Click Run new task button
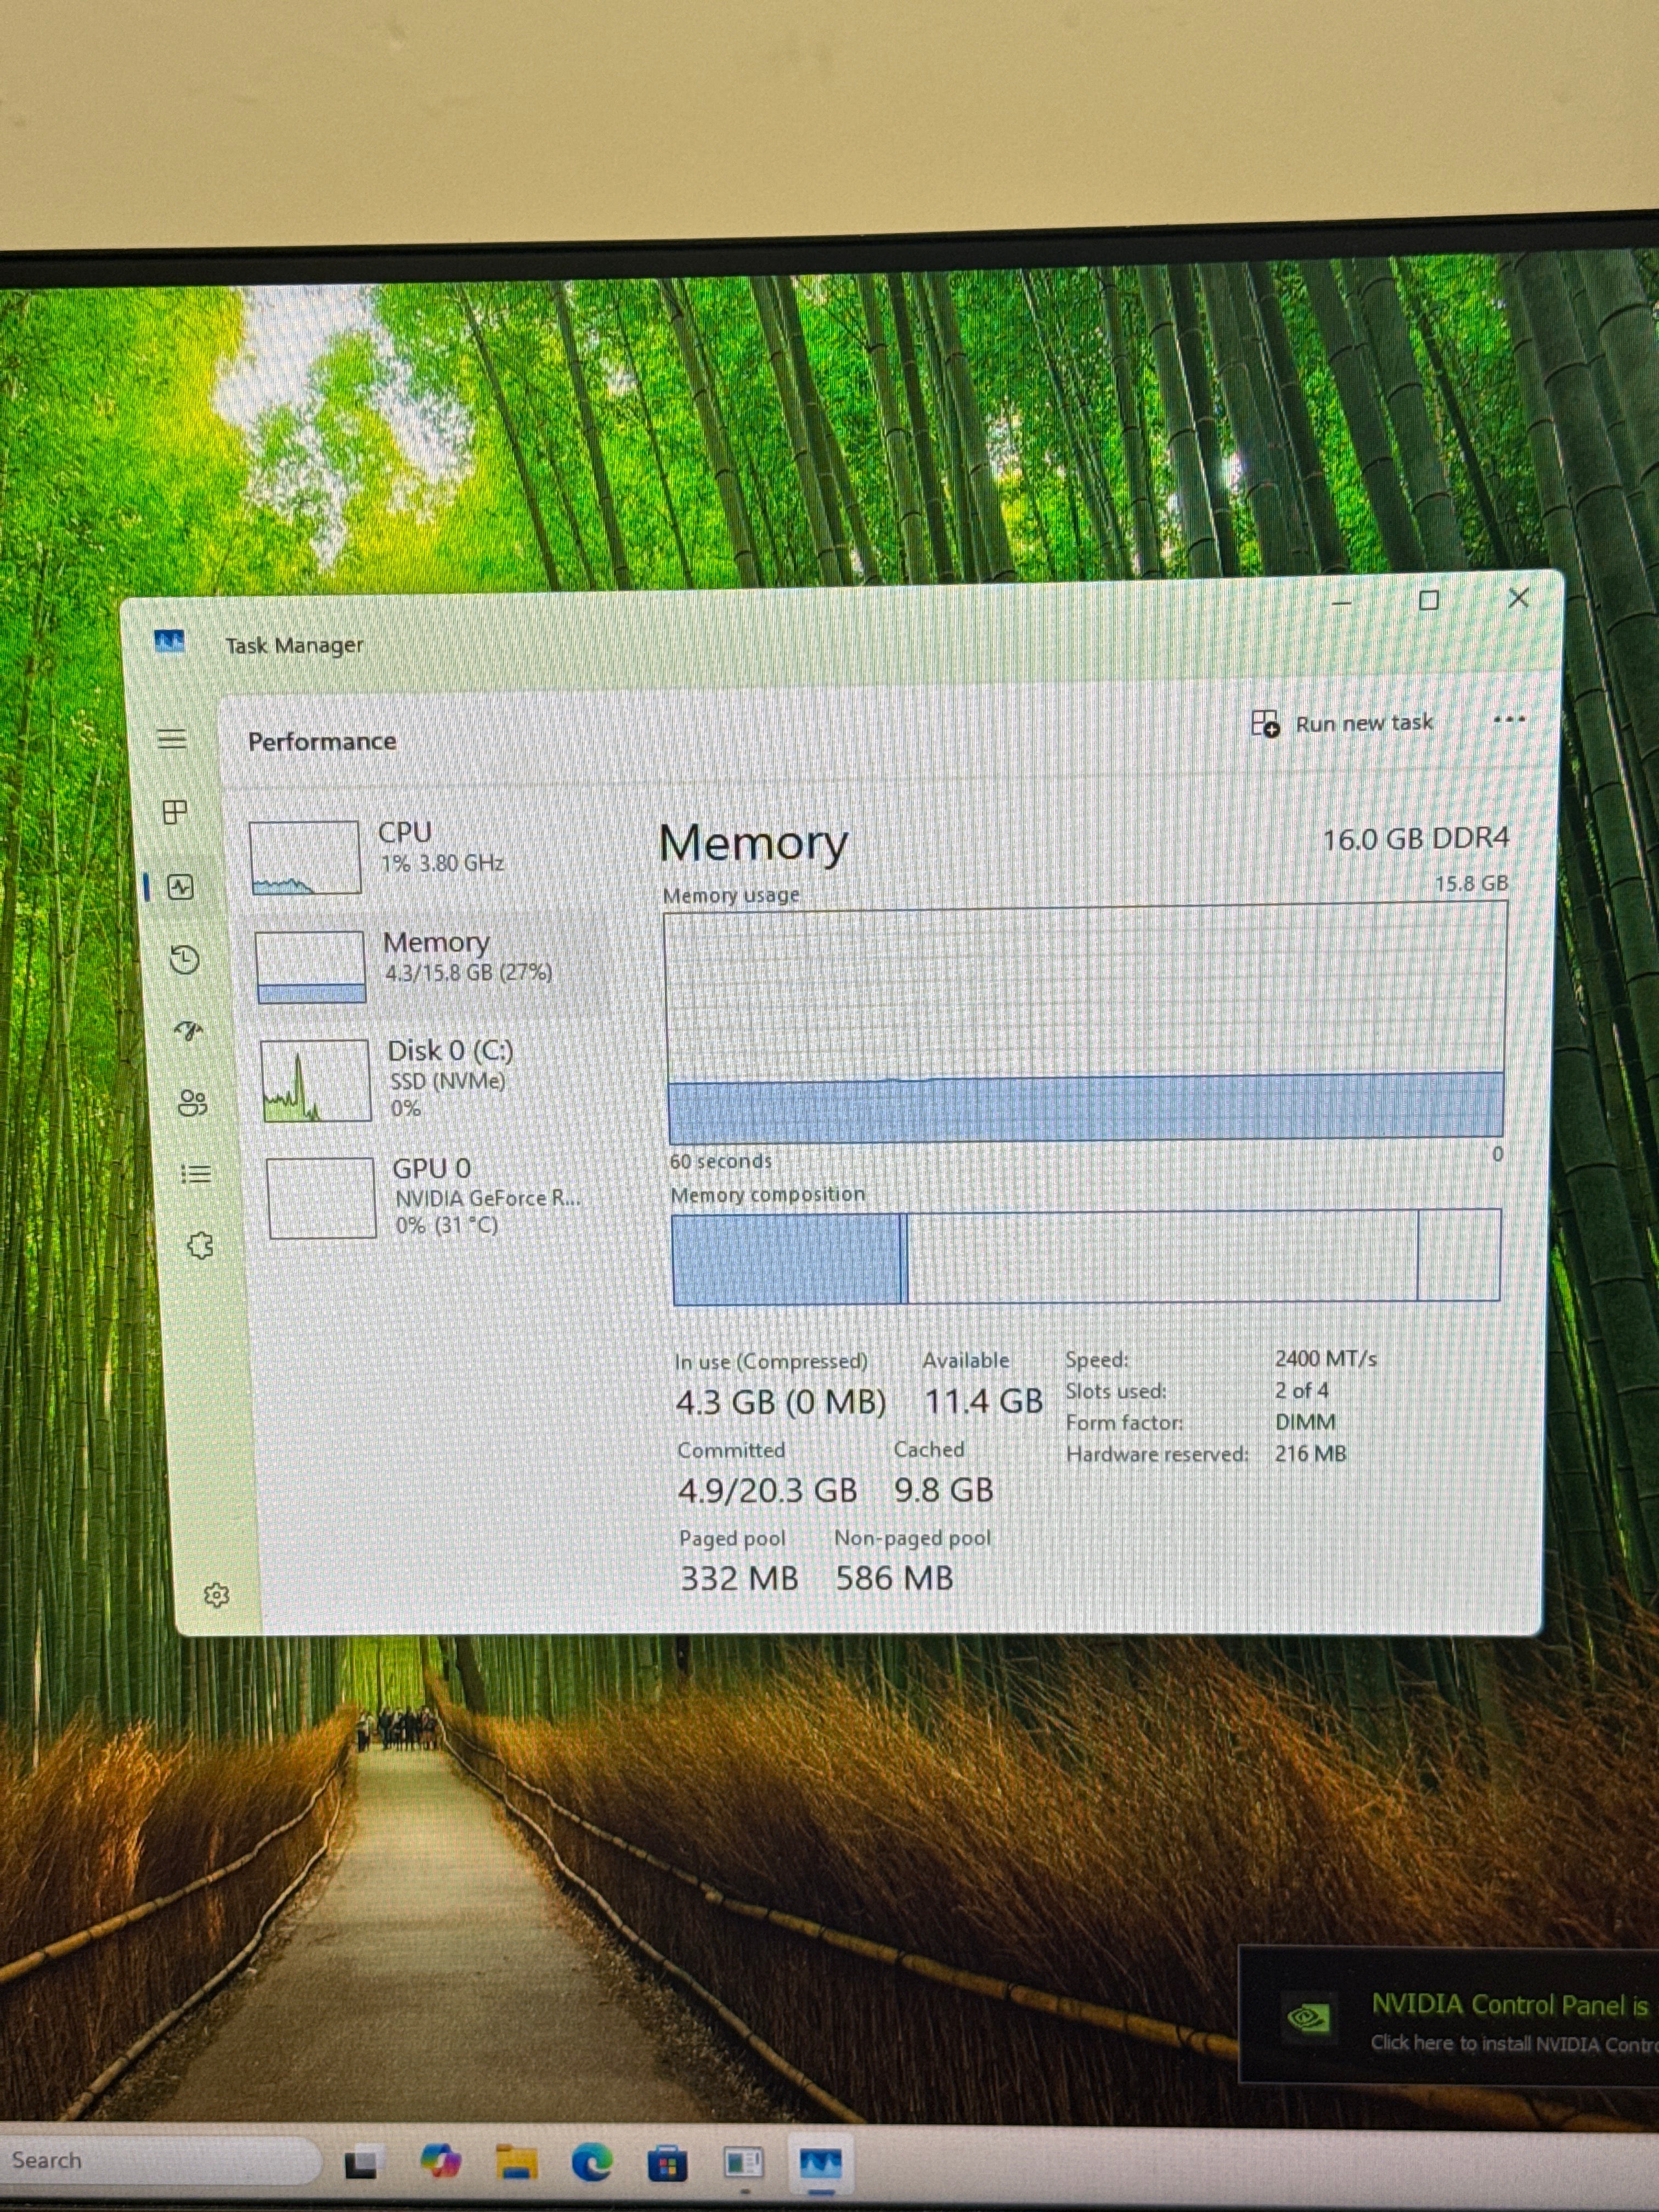The image size is (1659, 2212). click(x=1342, y=723)
